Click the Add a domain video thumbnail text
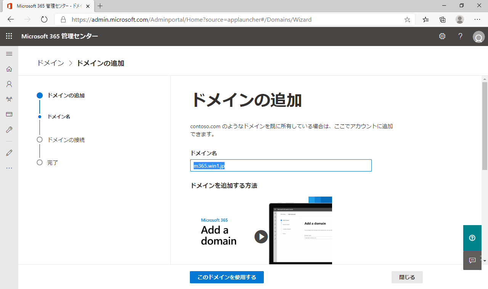 [218, 235]
